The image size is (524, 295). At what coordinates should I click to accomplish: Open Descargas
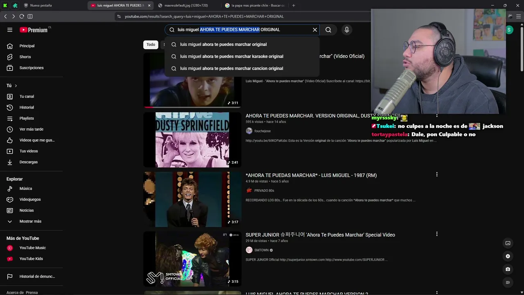point(32,162)
